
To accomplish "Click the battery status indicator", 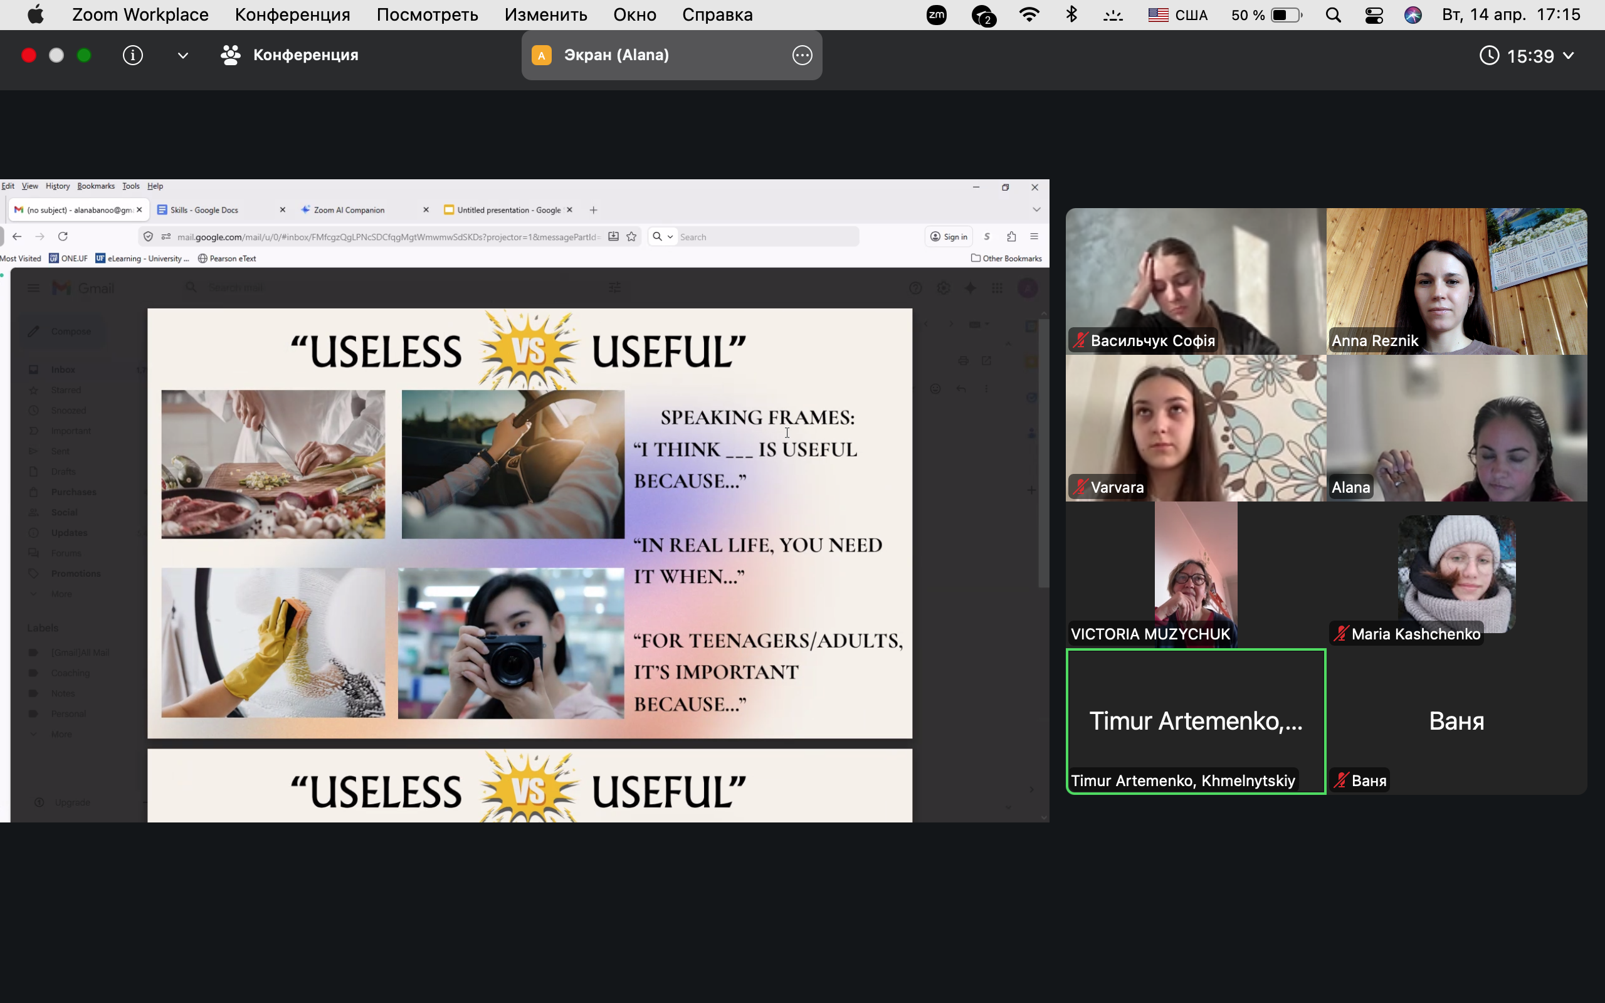I will coord(1285,14).
